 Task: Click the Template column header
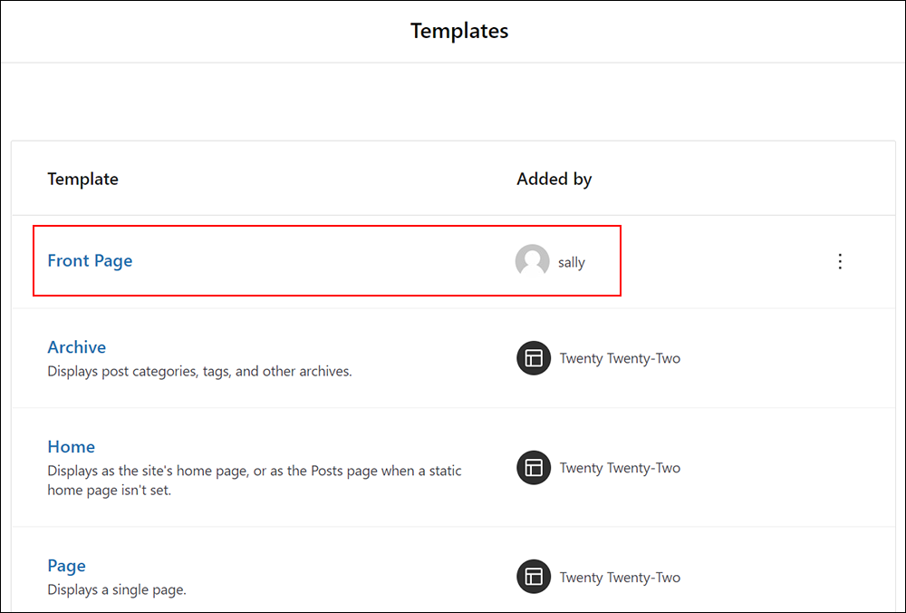82,179
